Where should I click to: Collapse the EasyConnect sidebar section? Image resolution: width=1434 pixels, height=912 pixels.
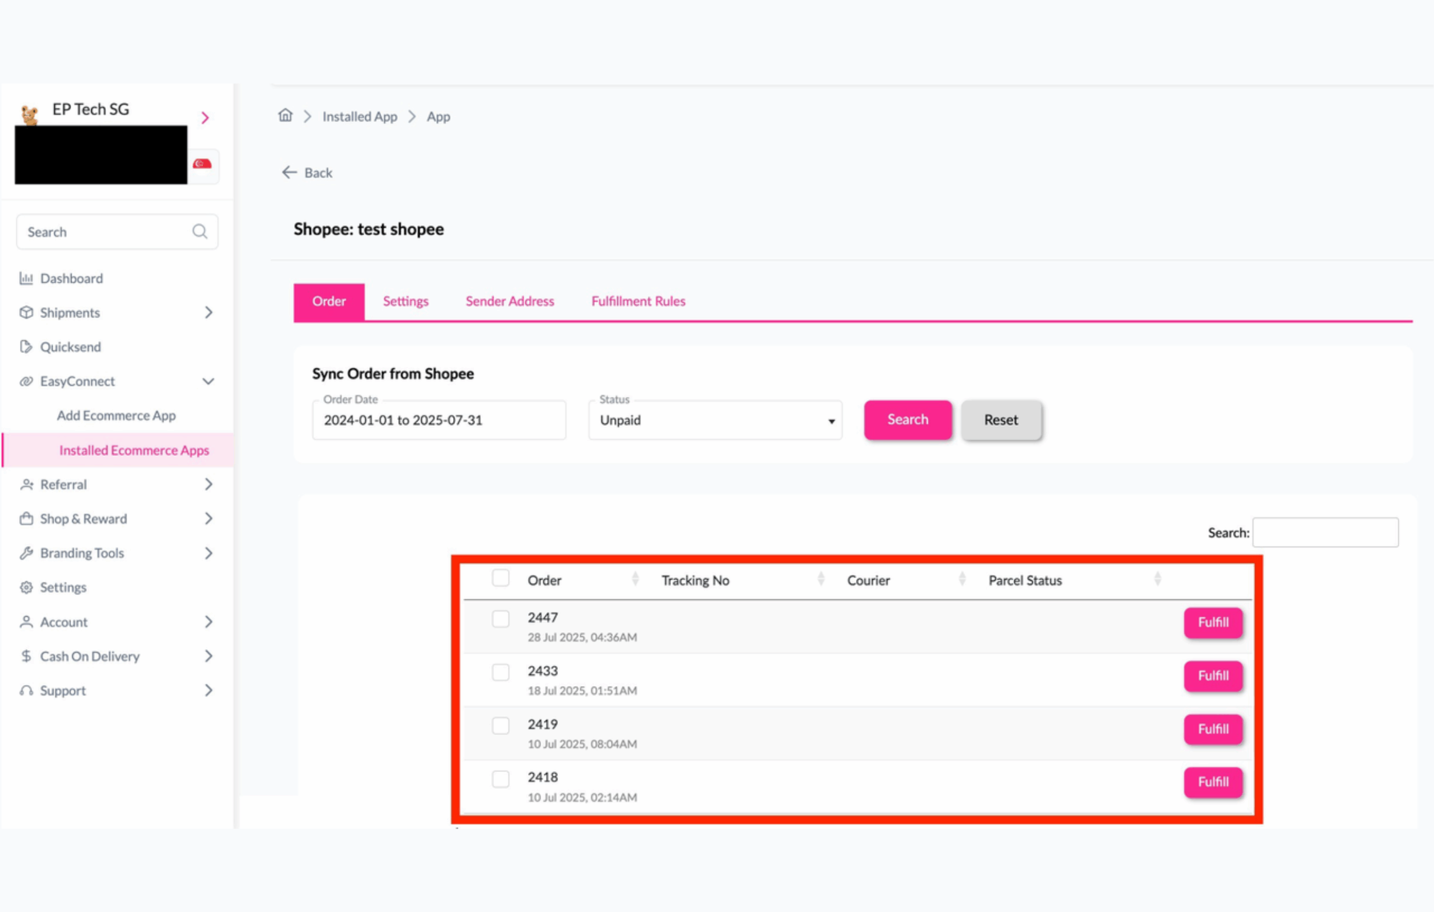(x=208, y=381)
